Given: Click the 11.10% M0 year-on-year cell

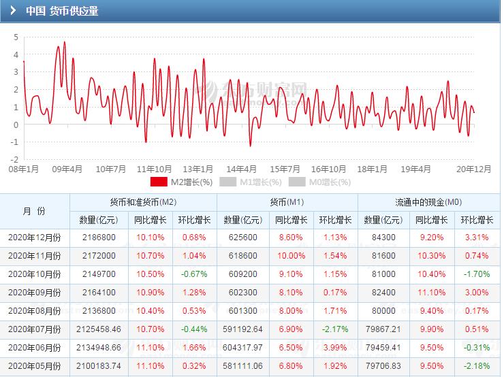Looking at the screenshot, I should click(432, 293).
